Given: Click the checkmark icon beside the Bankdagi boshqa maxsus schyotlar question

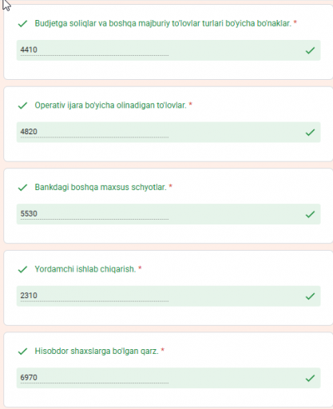Looking at the screenshot, I should click(22, 188).
